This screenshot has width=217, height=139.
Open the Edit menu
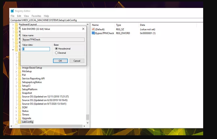pyautogui.click(x=19, y=16)
